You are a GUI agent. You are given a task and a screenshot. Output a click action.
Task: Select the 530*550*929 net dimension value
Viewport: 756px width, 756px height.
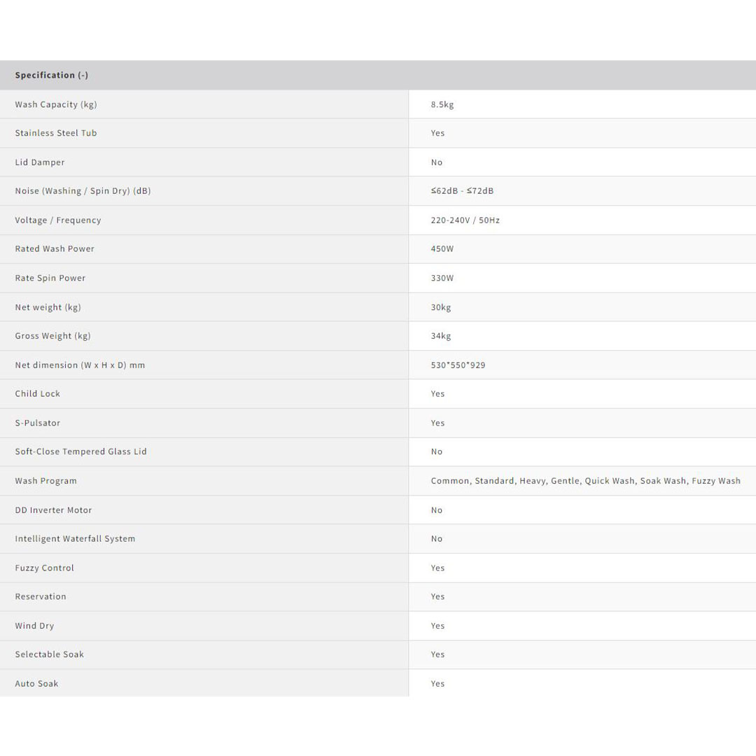(x=458, y=365)
